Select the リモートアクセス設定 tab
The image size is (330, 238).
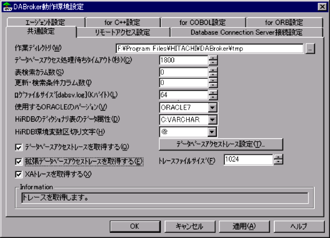click(123, 32)
